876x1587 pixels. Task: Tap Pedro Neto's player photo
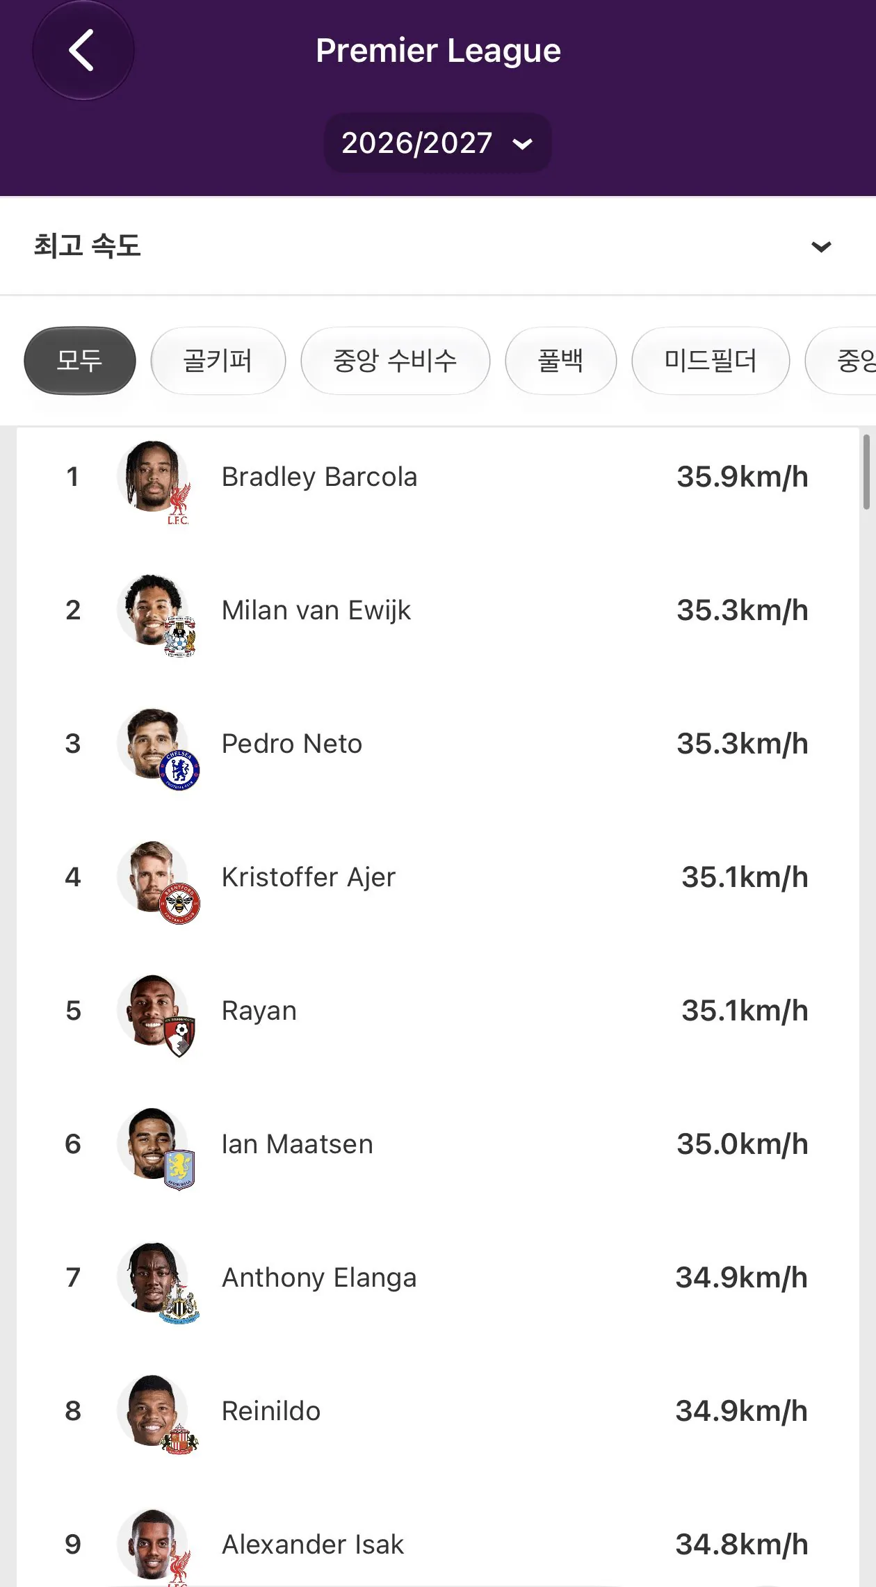click(152, 743)
